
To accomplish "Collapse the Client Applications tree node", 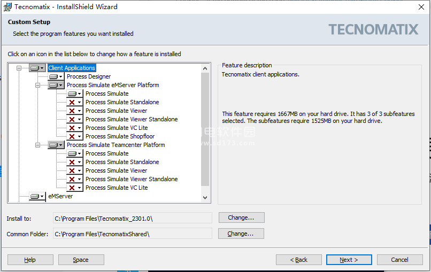I will [x=19, y=68].
